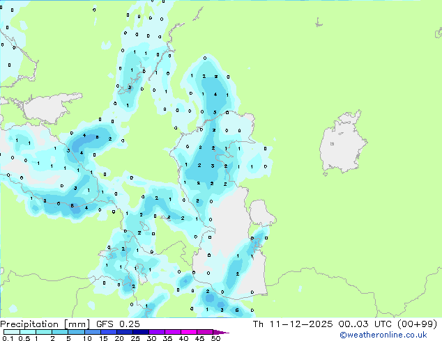Click the legend tick label "0.5"

pyautogui.click(x=24, y=338)
